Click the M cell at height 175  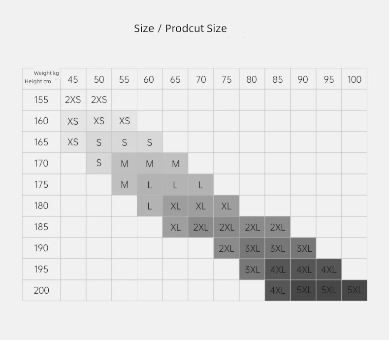(x=125, y=185)
